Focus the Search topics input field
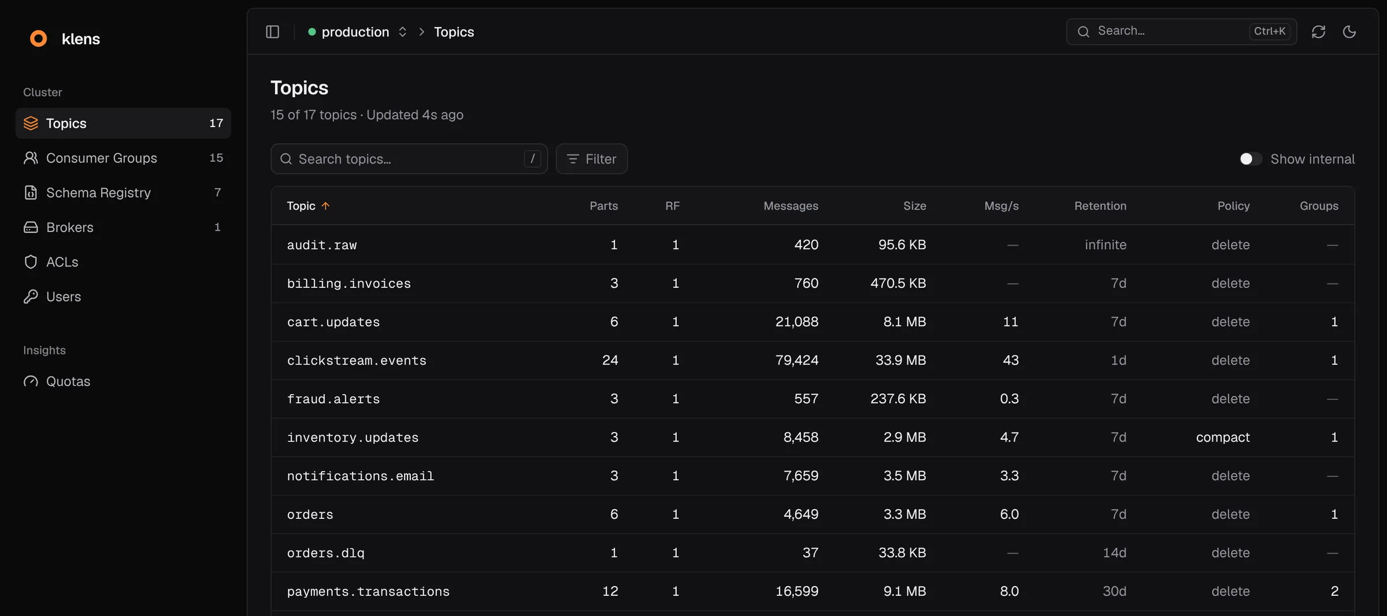1387x616 pixels. click(x=409, y=159)
